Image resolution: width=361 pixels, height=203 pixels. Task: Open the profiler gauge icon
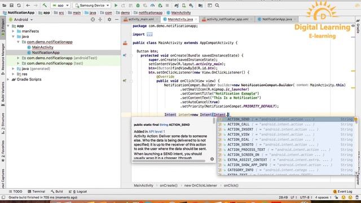[x=152, y=5]
